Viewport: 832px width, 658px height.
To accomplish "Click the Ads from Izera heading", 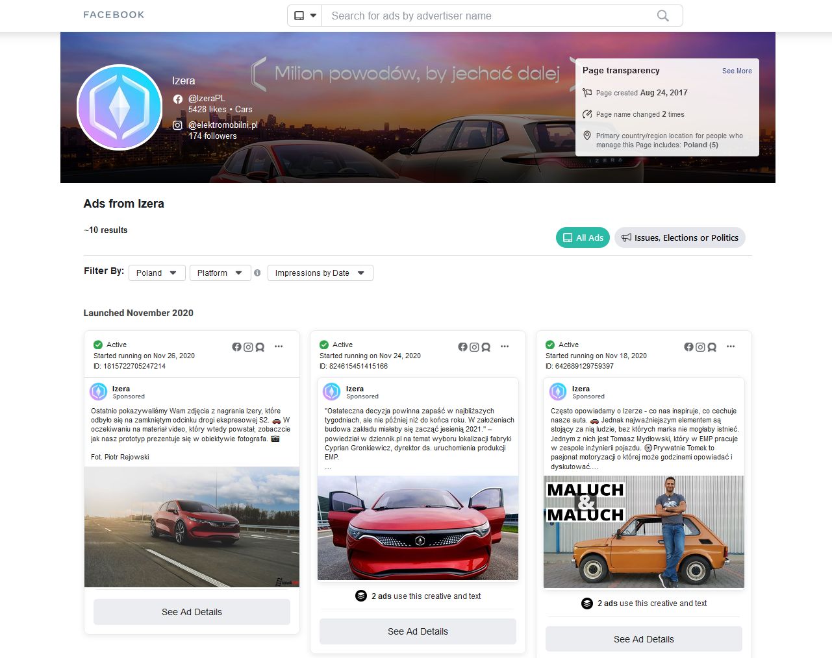I will 123,204.
